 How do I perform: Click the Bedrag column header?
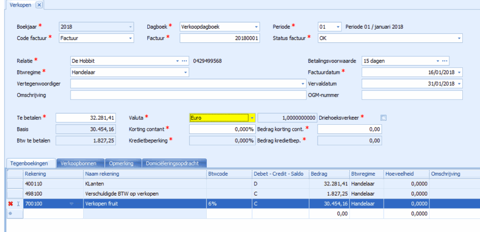(329, 174)
